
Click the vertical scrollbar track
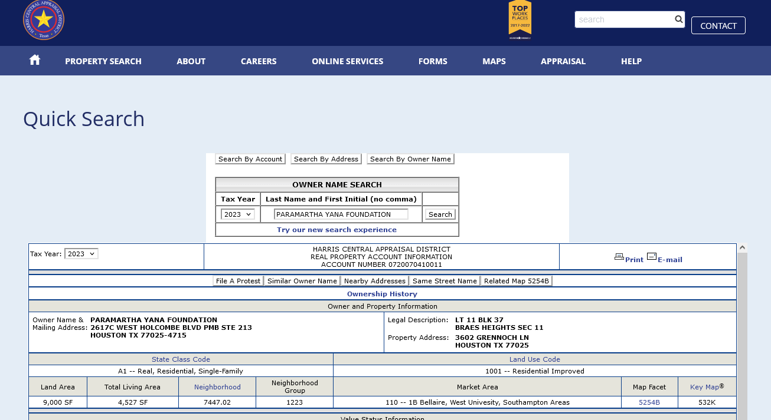(743, 336)
